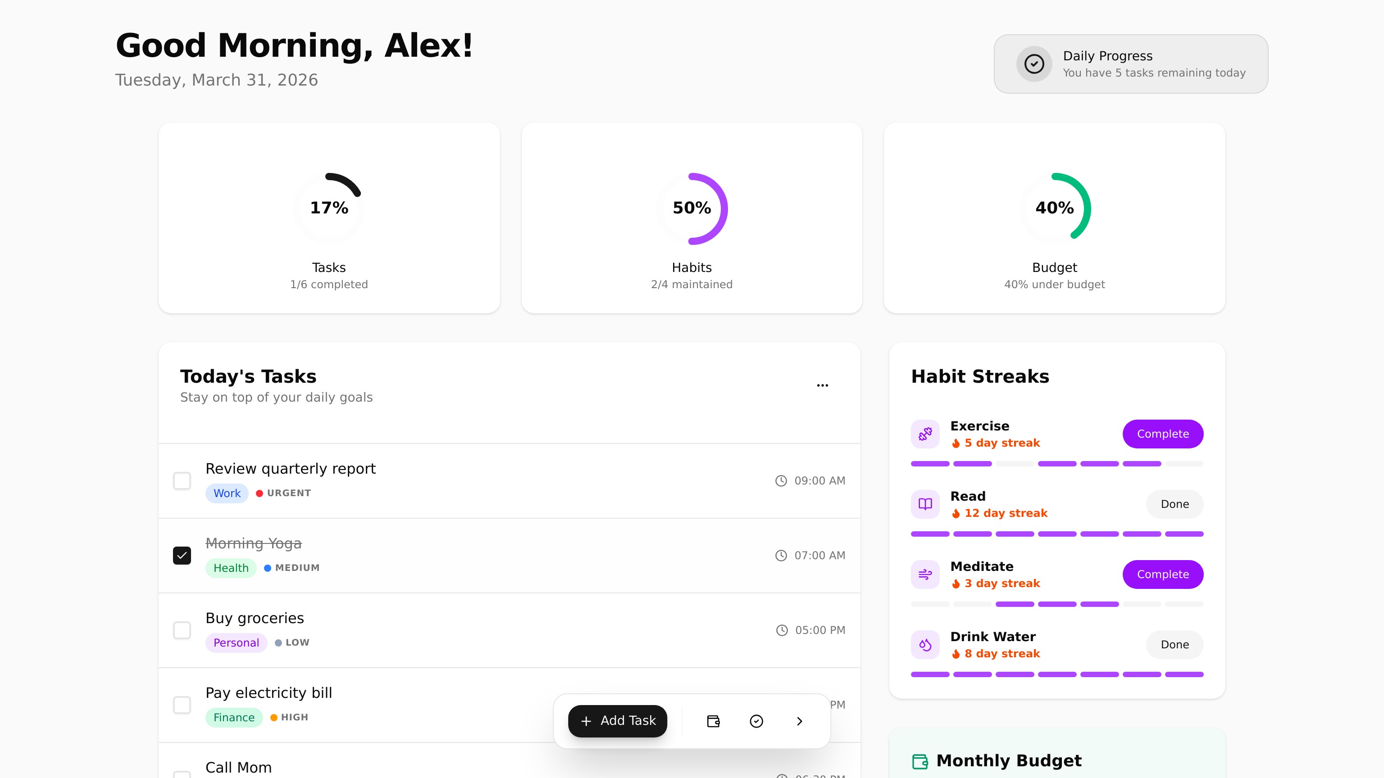Click the Monthly Budget wallet icon
This screenshot has width=1384, height=778.
(x=920, y=761)
